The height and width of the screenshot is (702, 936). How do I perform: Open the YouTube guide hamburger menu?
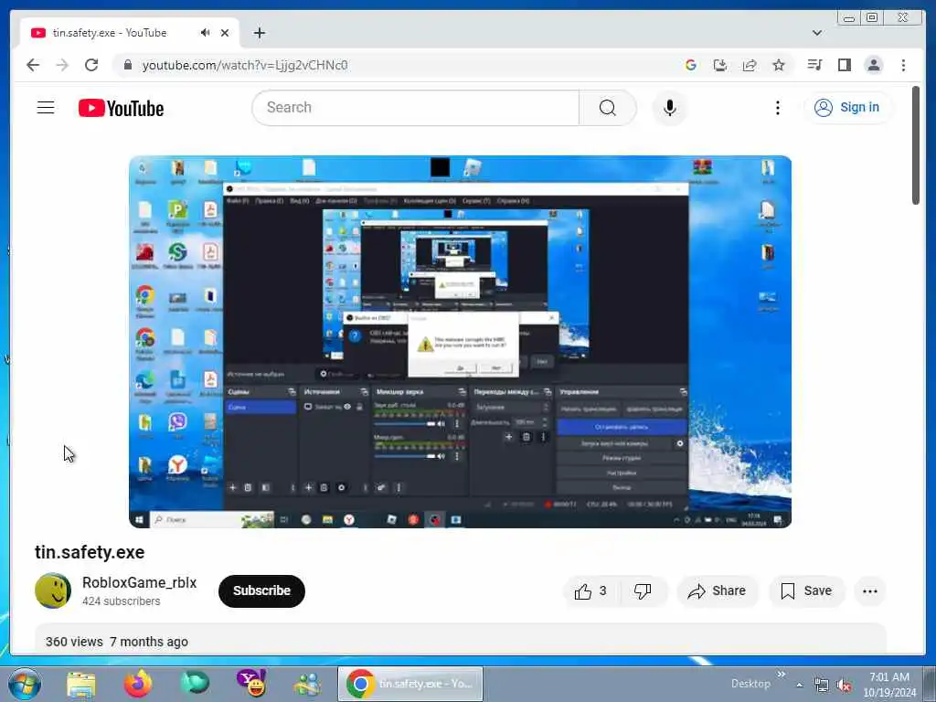coord(46,108)
